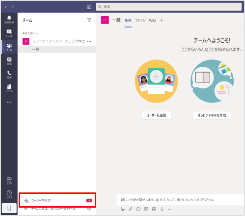The height and width of the screenshot is (216, 245).
Task: Open the emoji picker
Action: 138,209
